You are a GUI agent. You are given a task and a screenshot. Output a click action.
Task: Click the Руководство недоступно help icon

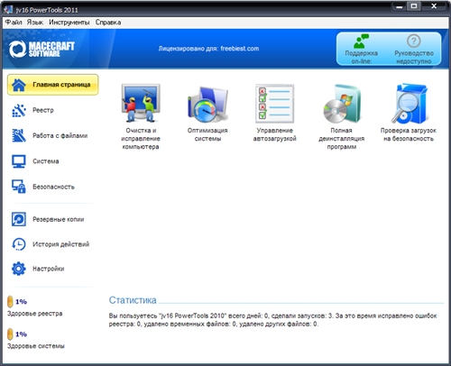414,41
